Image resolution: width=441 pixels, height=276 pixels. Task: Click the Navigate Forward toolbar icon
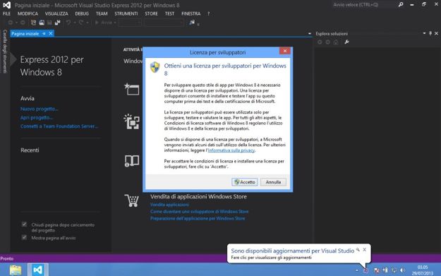23,23
